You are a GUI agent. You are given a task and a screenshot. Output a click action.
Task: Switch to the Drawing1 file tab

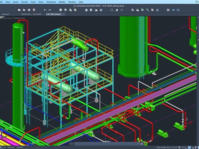5,14
